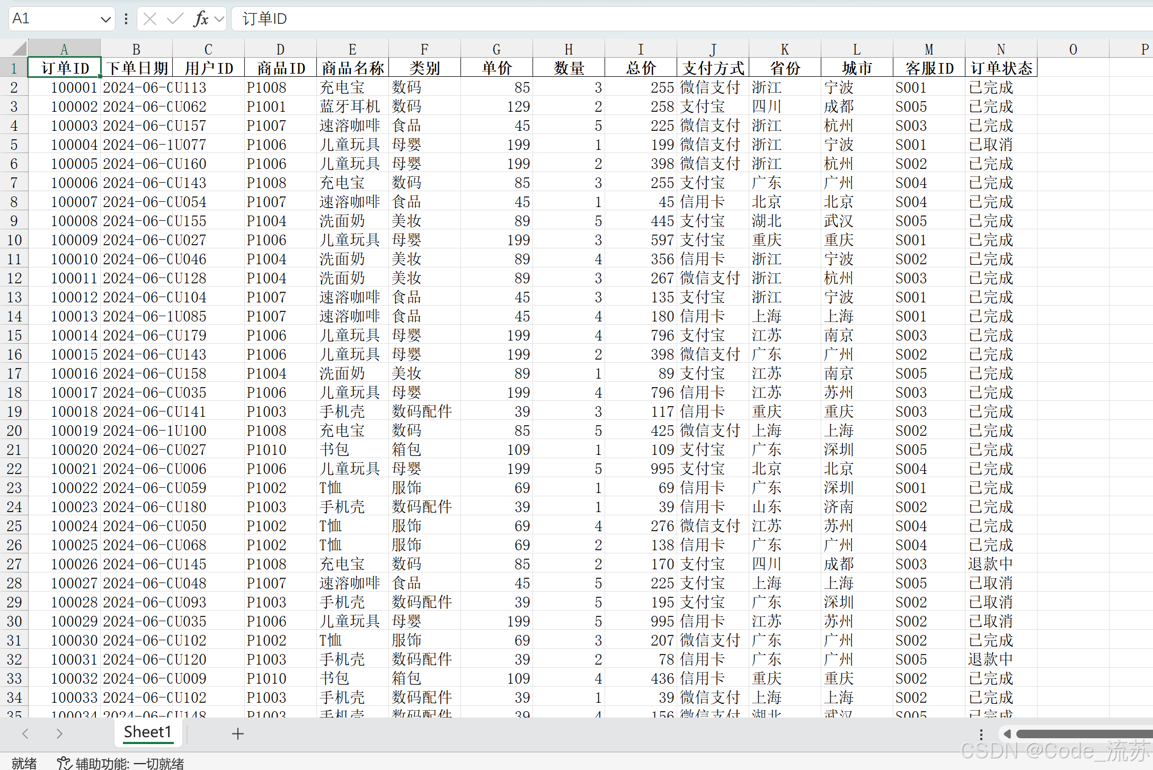The height and width of the screenshot is (770, 1153).
Task: Select column A header
Action: [x=64, y=49]
